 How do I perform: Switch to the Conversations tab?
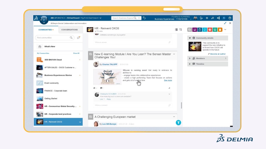coord(69,30)
